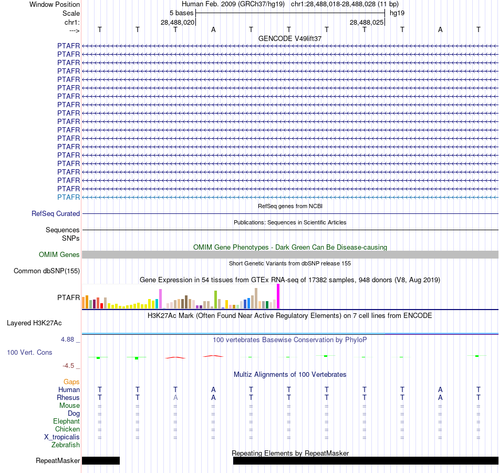Click the Layered H3K27Ac label
Image resolution: width=499 pixels, height=473 pixels.
point(34,323)
